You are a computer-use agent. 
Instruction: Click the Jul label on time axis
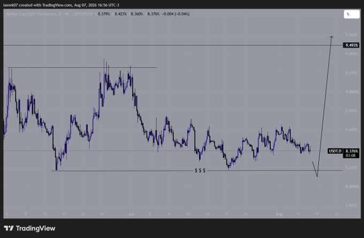point(131,214)
